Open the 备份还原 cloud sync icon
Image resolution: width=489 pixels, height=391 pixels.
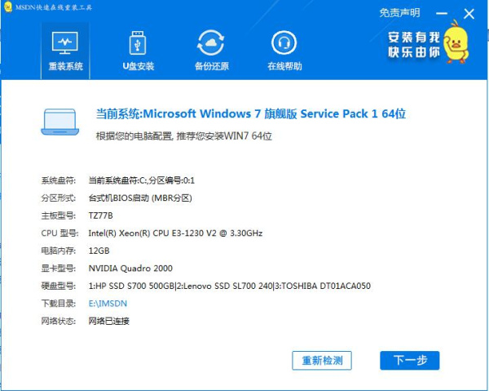211,42
